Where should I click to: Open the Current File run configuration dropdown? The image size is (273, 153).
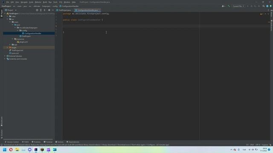(x=238, y=6)
